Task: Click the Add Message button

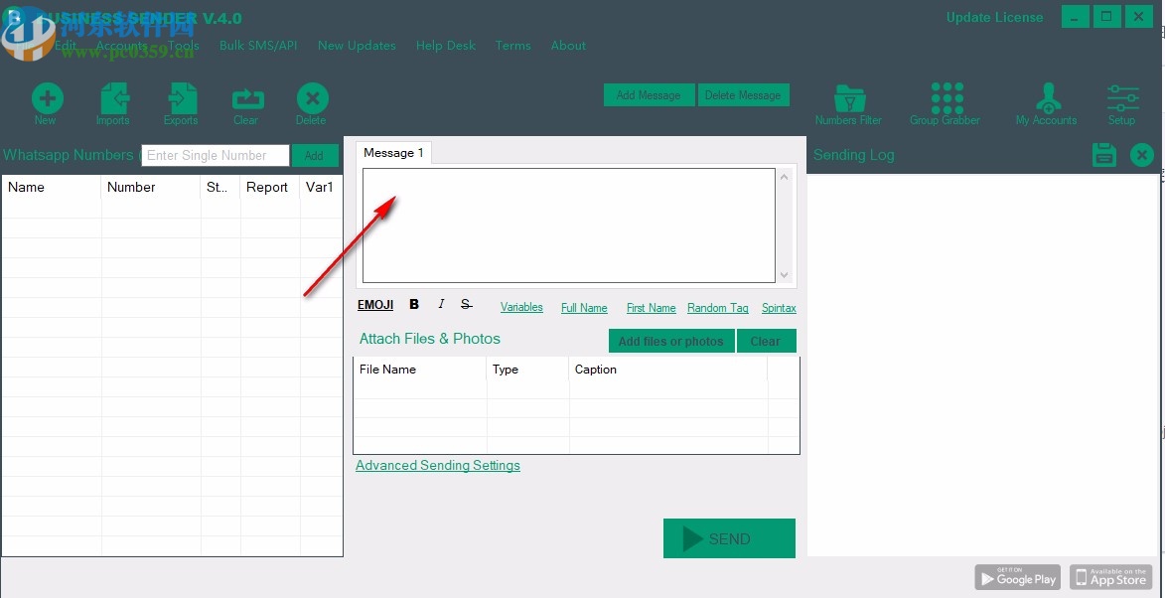Action: [x=649, y=95]
